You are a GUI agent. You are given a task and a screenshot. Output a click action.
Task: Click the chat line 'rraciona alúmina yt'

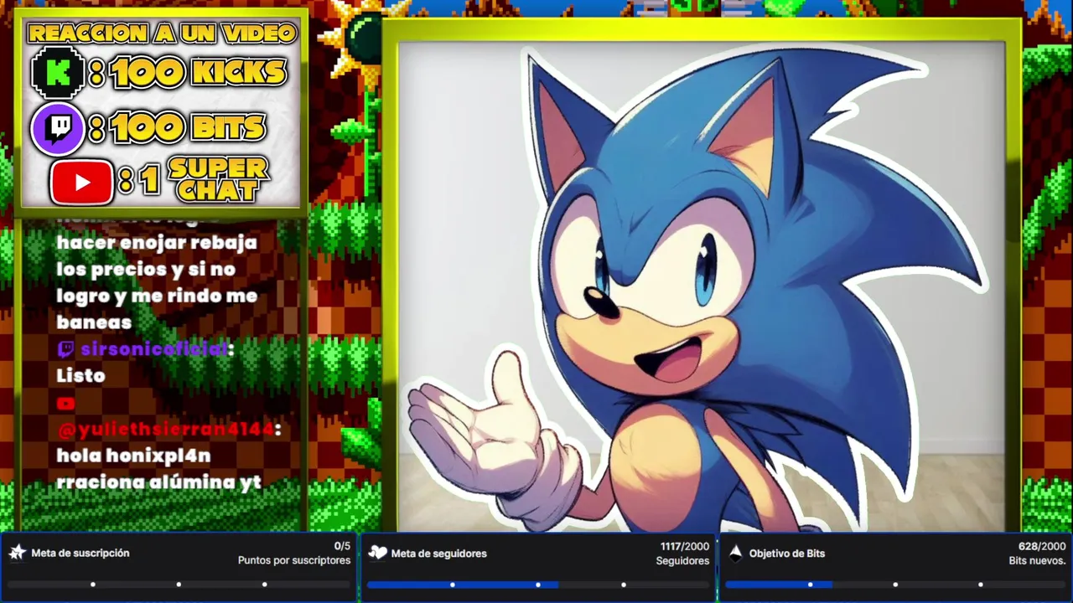point(159,482)
